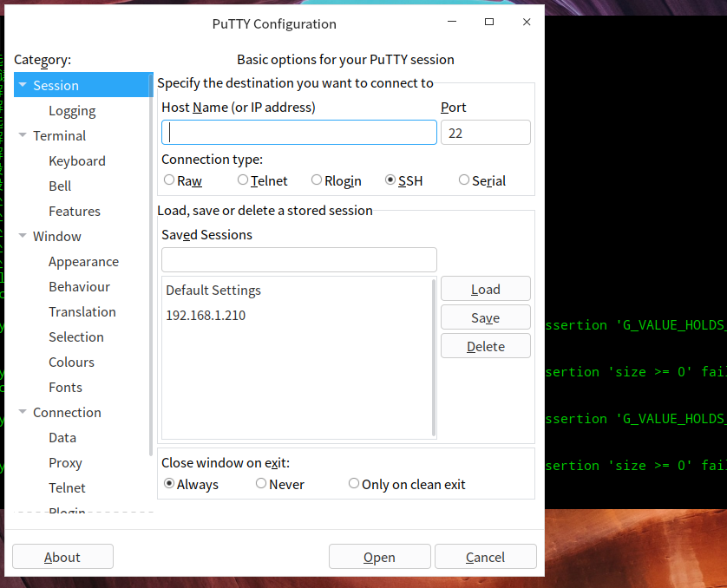Focus the Host Name input field
The height and width of the screenshot is (588, 727).
point(299,133)
